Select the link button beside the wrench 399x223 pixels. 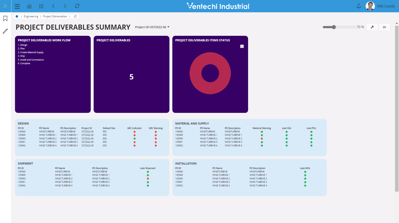click(x=384, y=27)
